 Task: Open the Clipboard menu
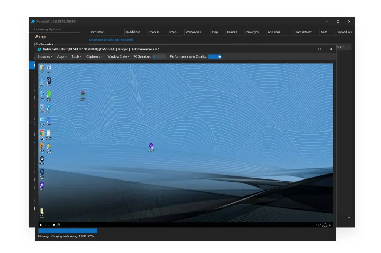94,56
